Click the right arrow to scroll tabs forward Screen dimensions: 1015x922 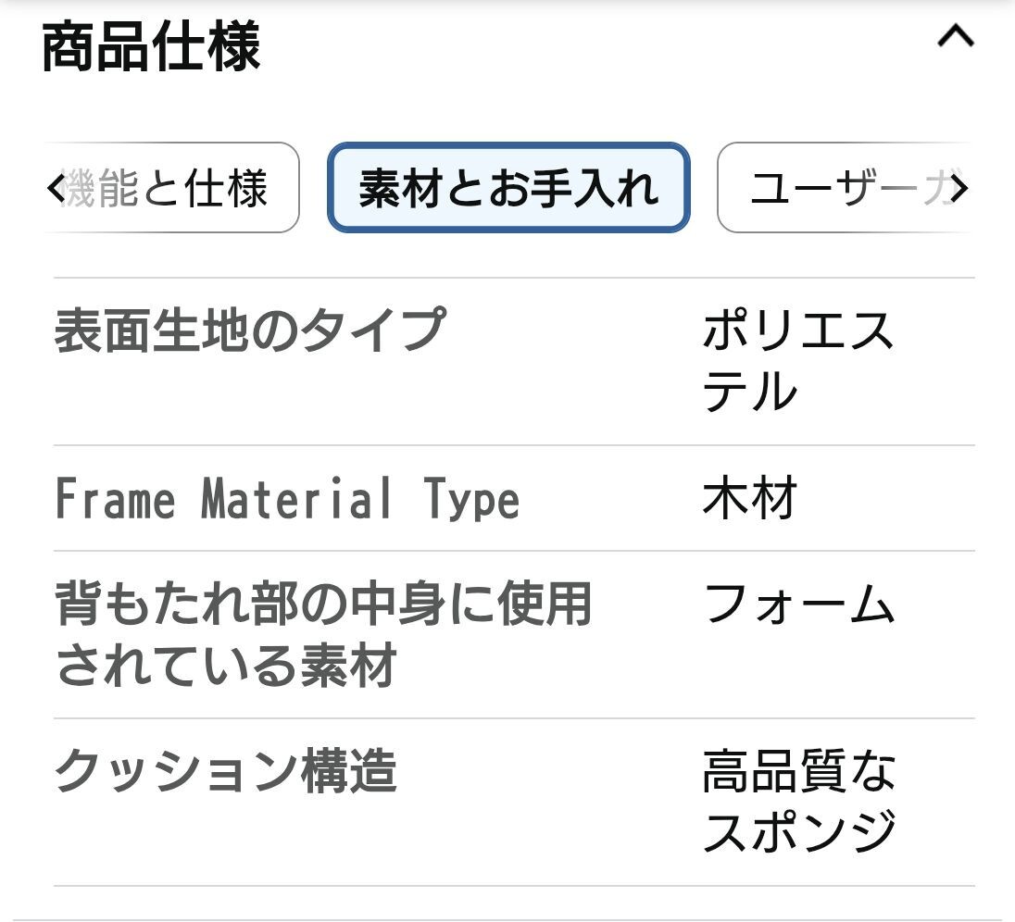point(963,188)
